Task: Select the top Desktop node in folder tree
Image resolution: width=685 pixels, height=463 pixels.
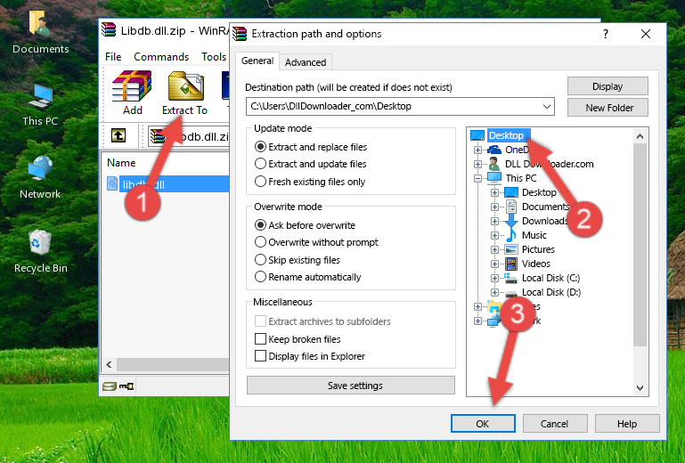Action: click(506, 135)
